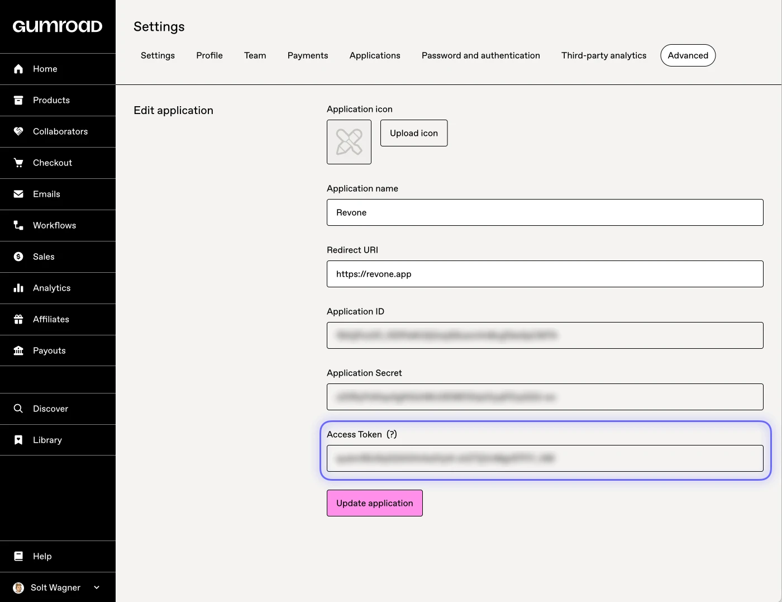Switch to the Payments tab

(308, 55)
